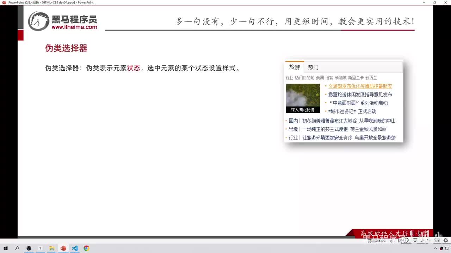Open Visual Studio Code from the taskbar

[x=75, y=248]
